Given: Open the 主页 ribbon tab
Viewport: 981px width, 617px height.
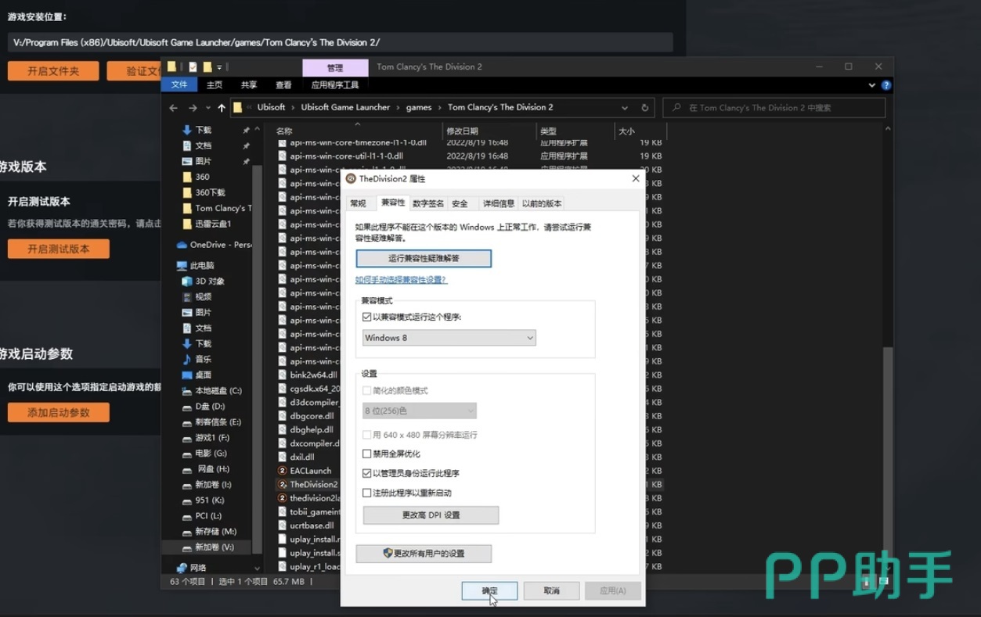Looking at the screenshot, I should pos(215,84).
